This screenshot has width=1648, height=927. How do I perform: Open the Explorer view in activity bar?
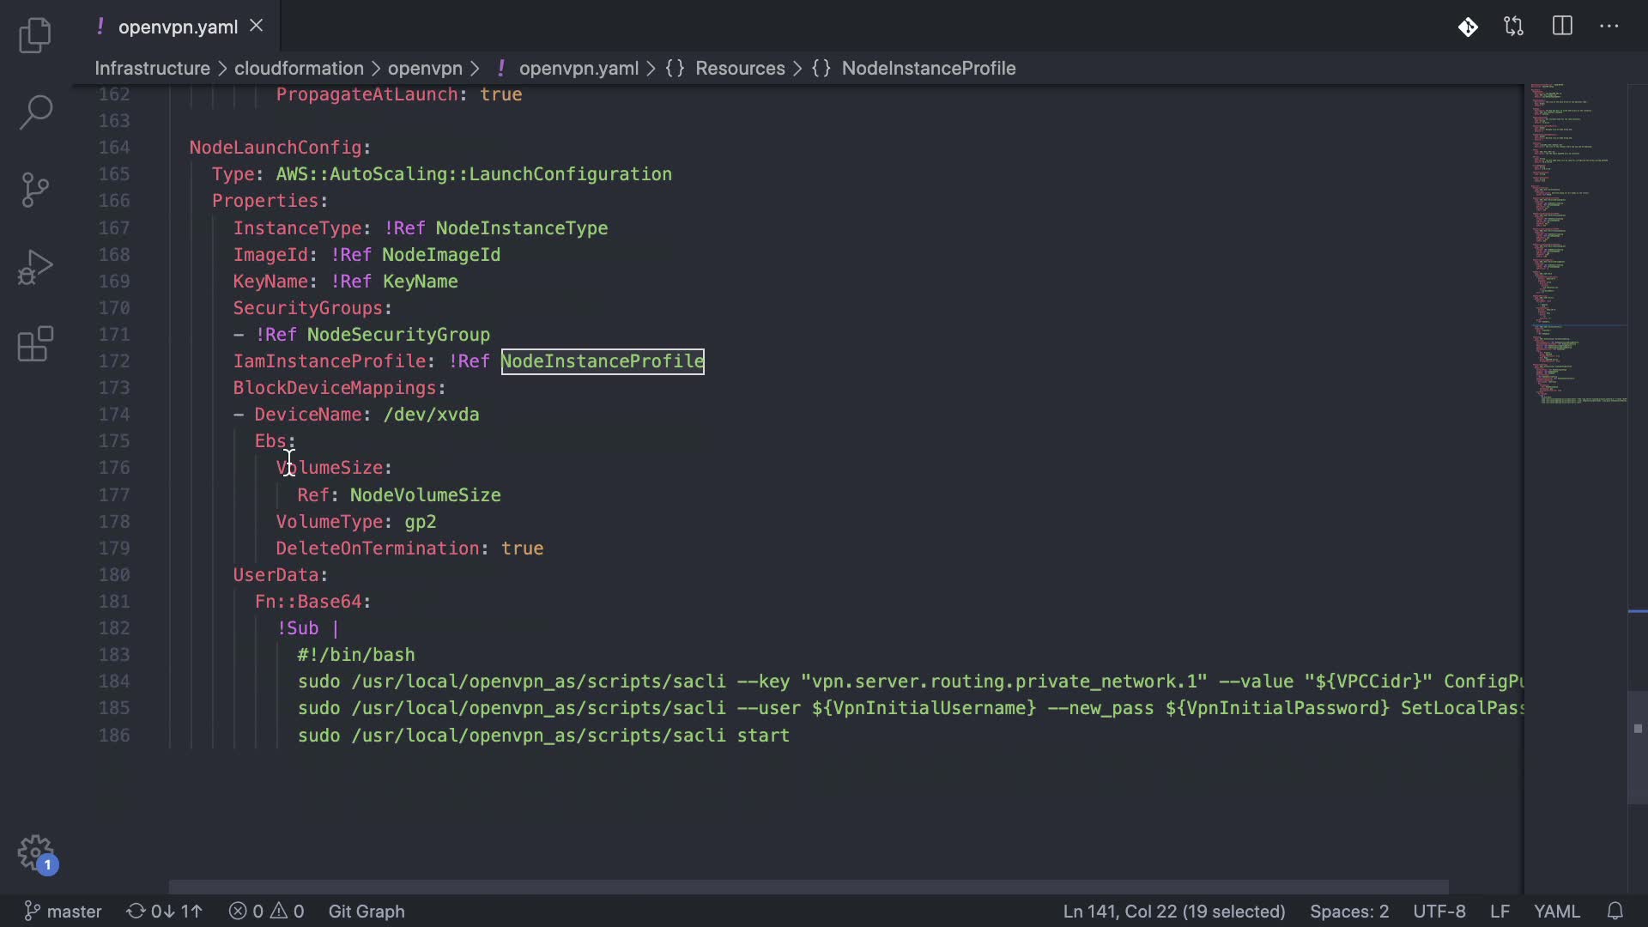pyautogui.click(x=35, y=35)
